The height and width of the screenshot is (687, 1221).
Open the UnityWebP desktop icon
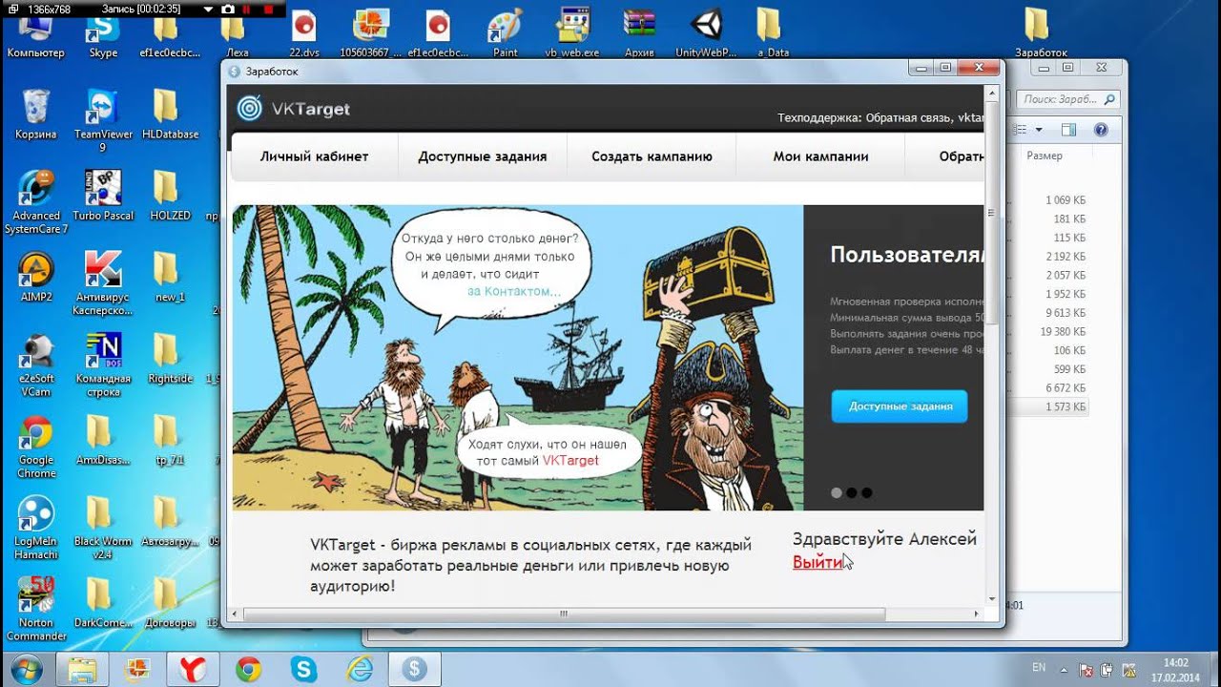pos(706,35)
